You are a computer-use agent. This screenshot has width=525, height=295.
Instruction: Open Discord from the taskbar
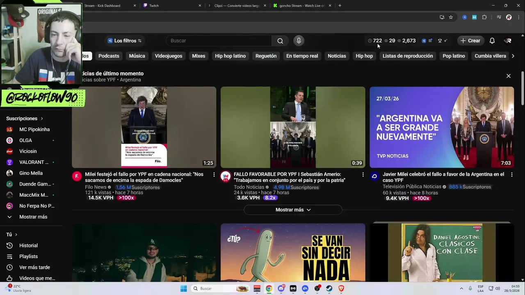281,288
